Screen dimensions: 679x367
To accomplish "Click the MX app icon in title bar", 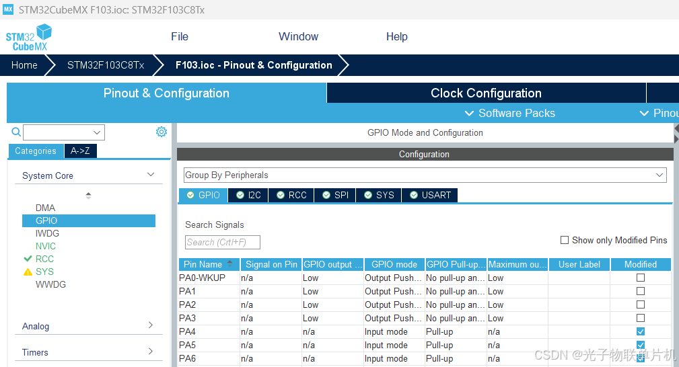I will point(8,9).
